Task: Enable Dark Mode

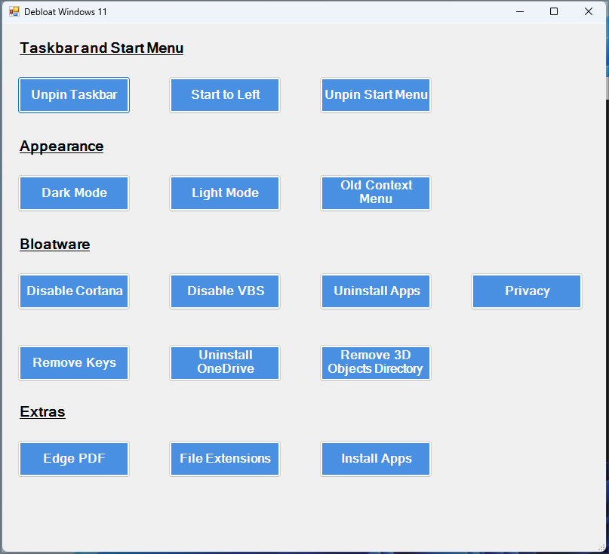Action: [73, 193]
